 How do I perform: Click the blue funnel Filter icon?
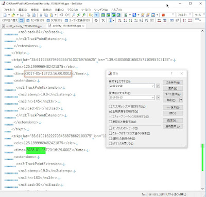click(x=96, y=15)
